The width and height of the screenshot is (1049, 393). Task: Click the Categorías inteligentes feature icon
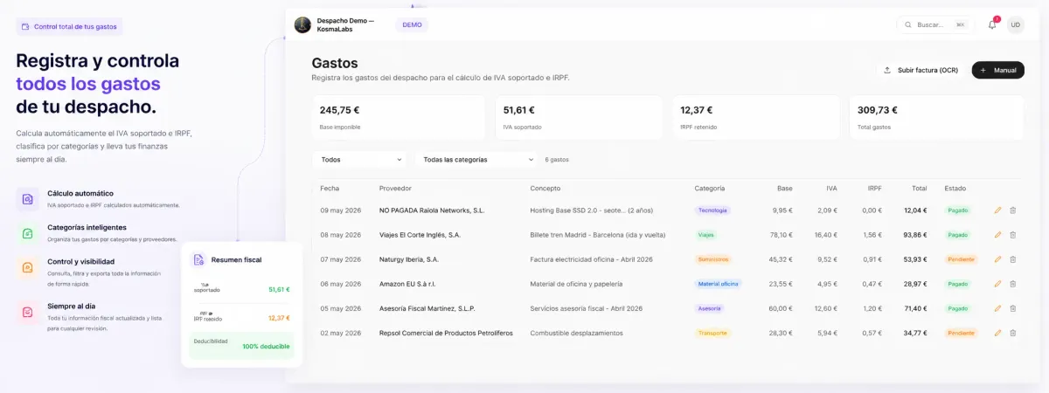coord(27,233)
